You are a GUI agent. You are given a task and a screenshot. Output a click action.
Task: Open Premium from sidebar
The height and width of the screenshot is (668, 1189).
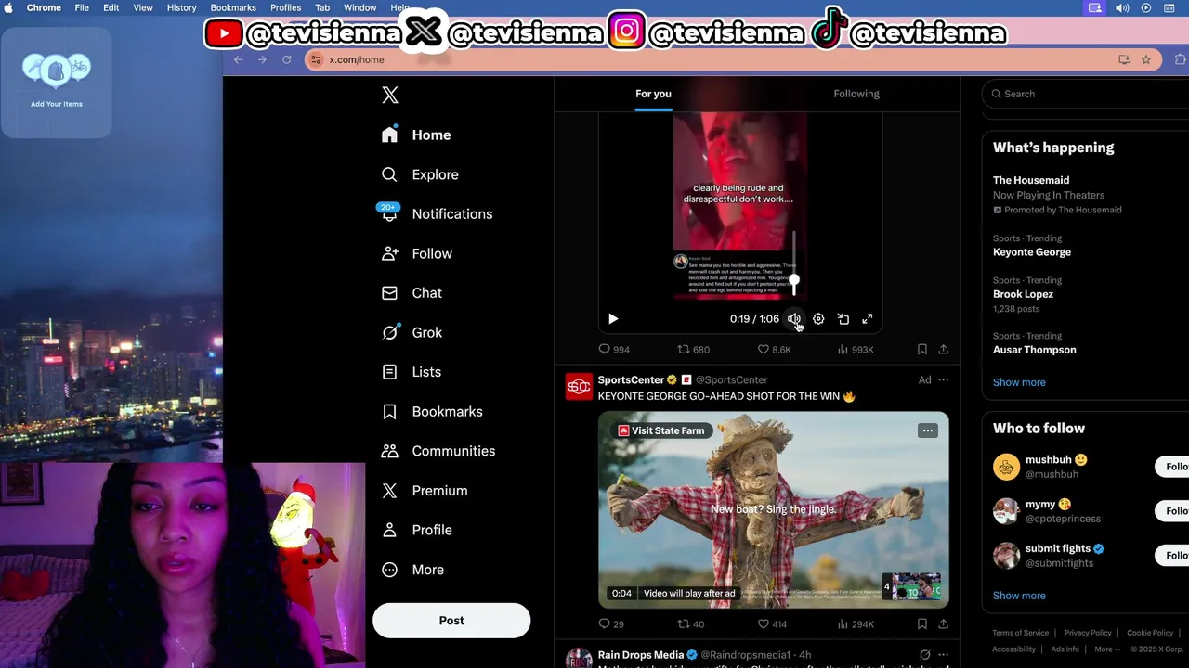click(x=425, y=491)
